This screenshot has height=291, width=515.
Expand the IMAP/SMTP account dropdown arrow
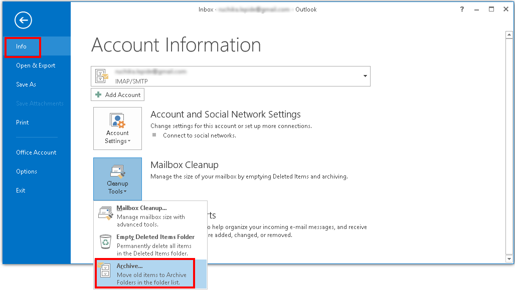click(365, 76)
